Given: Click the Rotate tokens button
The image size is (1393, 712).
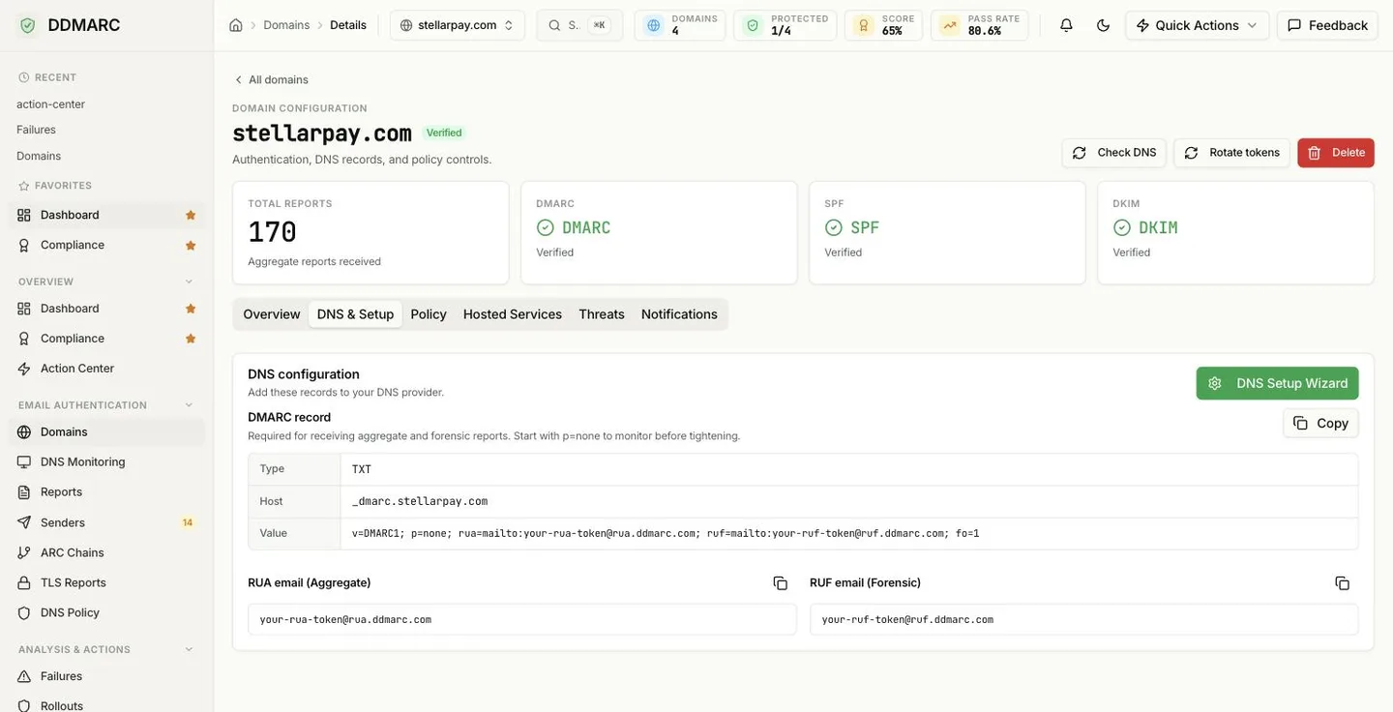Looking at the screenshot, I should click(1231, 153).
